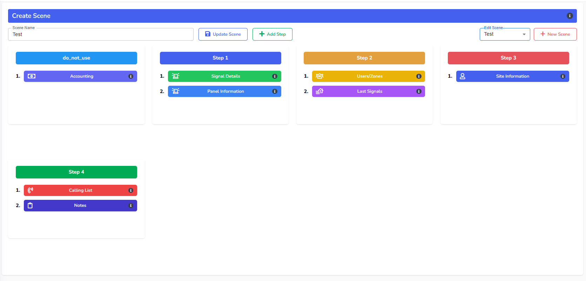
Task: Click the Update Scene button
Action: (223, 34)
